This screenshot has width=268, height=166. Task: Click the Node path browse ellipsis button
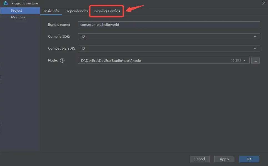(x=255, y=60)
